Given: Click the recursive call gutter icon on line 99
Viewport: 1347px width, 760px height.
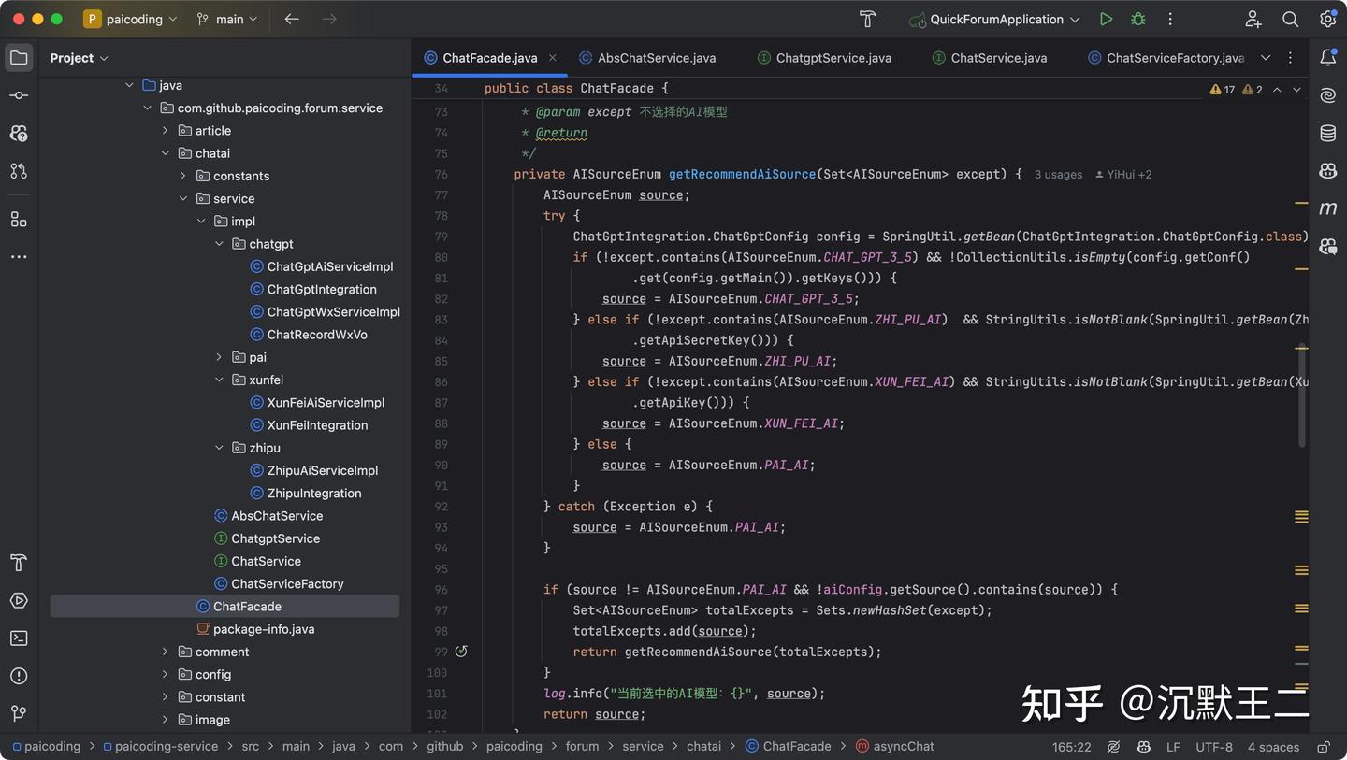Looking at the screenshot, I should click(x=461, y=652).
